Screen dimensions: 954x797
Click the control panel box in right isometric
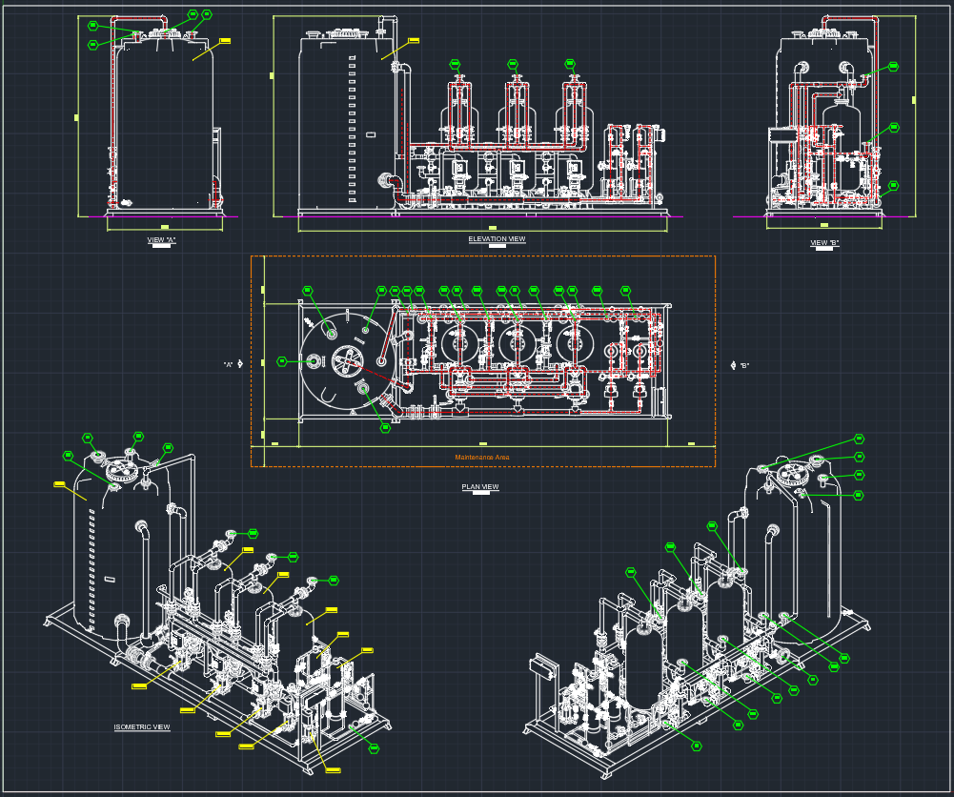[542, 666]
